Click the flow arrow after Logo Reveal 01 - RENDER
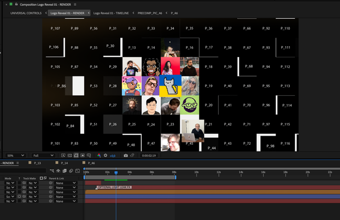Screen dimensions: 340x220 (x=89, y=13)
